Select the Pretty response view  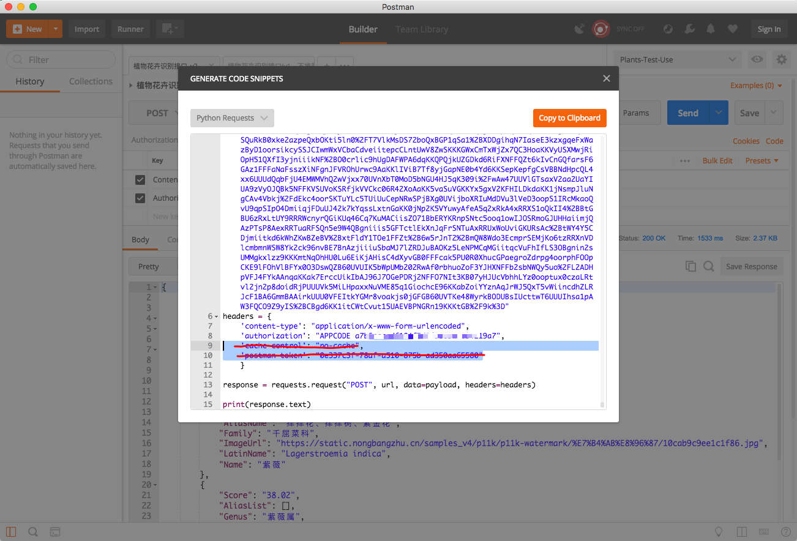click(x=149, y=266)
